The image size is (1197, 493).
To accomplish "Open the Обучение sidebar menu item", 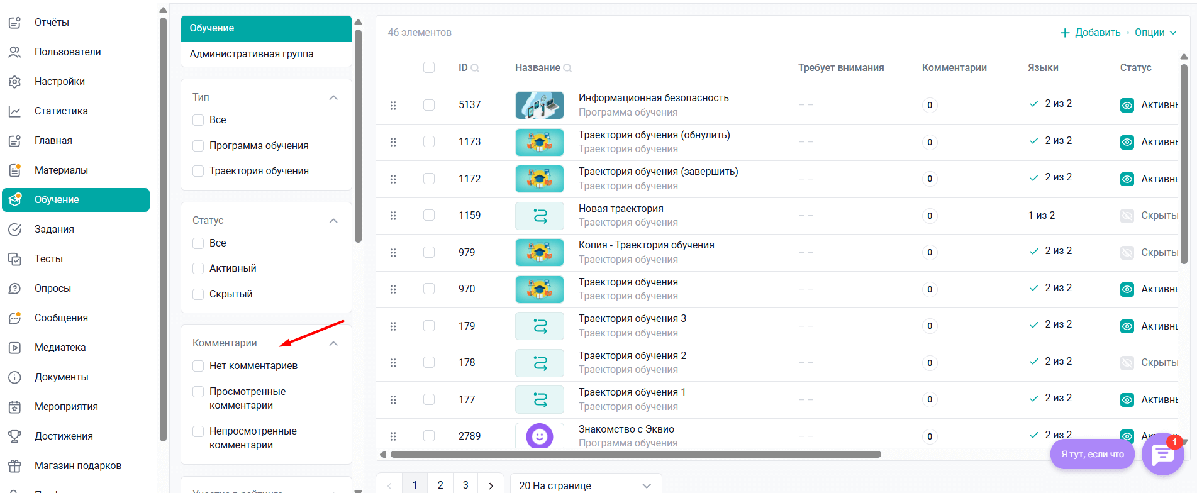I will tap(76, 200).
